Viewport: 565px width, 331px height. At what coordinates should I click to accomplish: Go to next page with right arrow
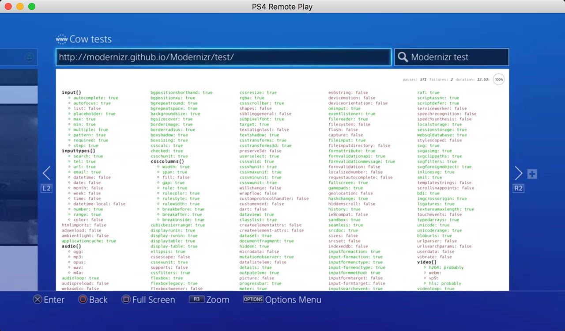(x=519, y=173)
